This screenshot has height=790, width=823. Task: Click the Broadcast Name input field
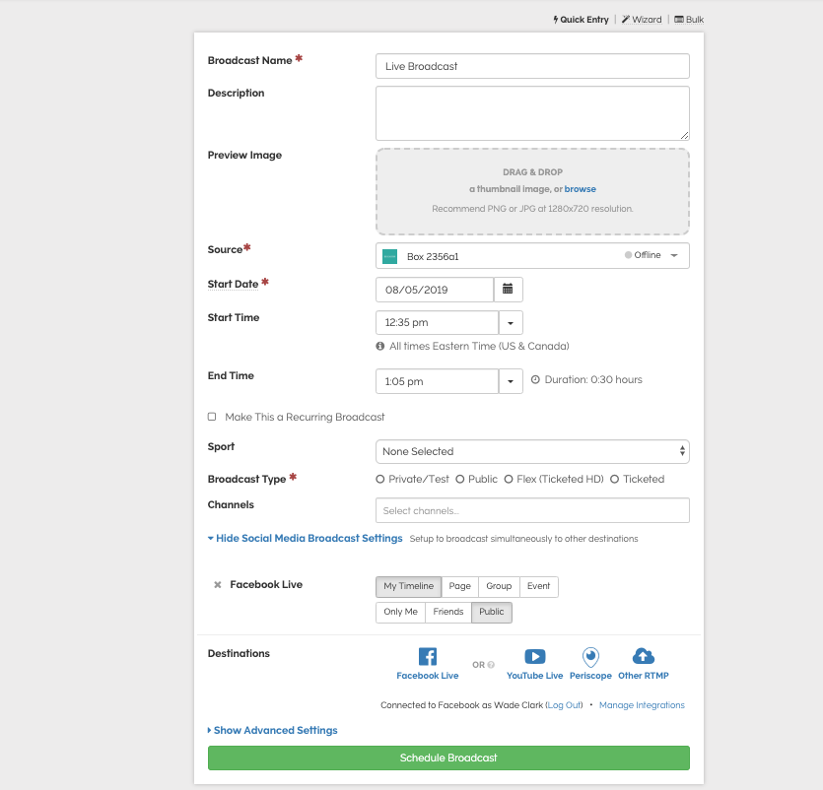click(532, 66)
